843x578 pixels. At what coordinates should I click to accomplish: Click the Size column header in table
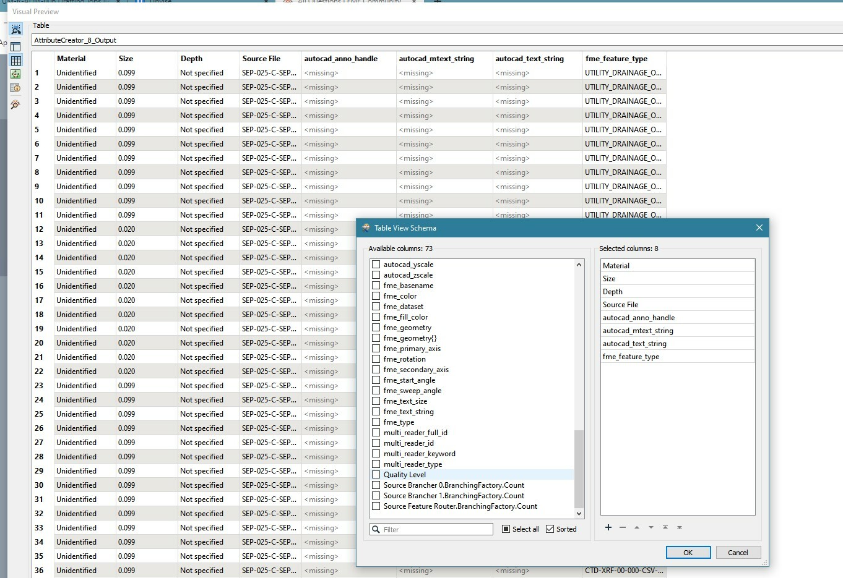pyautogui.click(x=147, y=59)
